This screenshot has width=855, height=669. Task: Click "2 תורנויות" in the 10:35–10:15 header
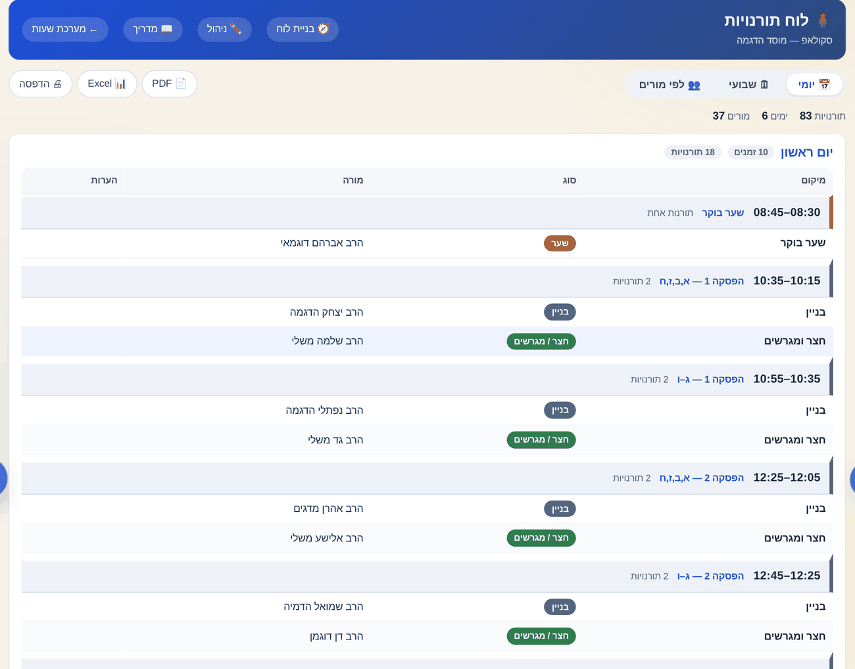click(x=631, y=281)
